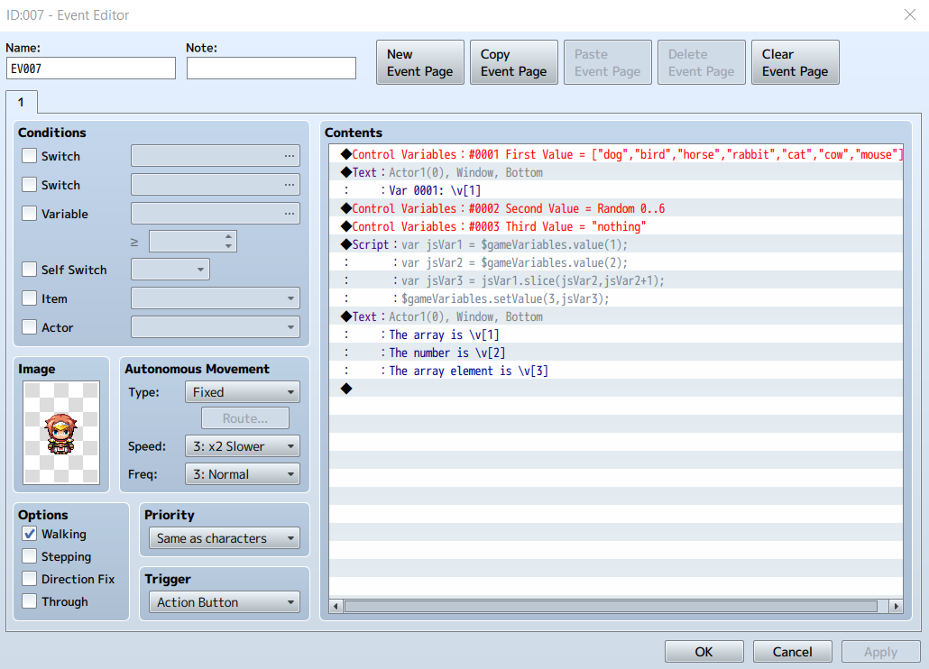
Task: Click the scroll-right arrow in Contents
Action: click(x=896, y=606)
